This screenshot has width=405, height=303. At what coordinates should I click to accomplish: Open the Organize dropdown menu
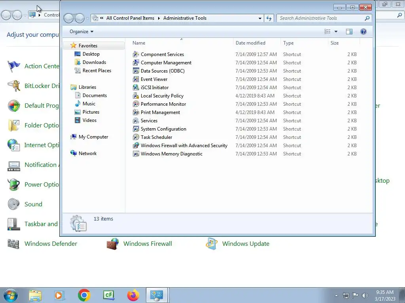tap(81, 32)
